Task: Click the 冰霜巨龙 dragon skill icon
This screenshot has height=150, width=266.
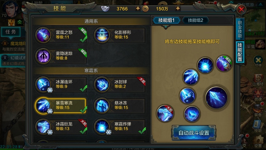Action: [43, 127]
